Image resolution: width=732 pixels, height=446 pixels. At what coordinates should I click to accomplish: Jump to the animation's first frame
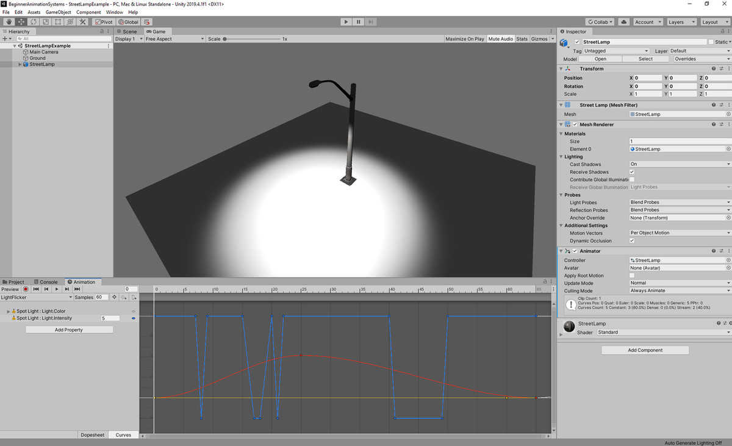click(36, 289)
